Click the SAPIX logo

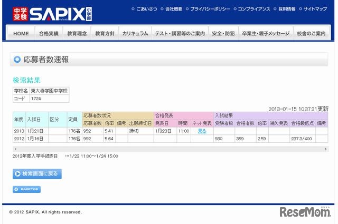pyautogui.click(x=52, y=14)
